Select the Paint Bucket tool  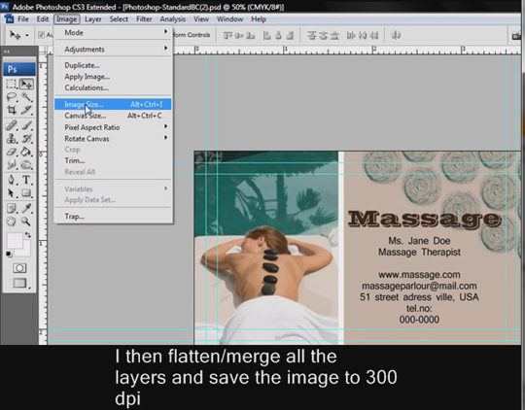click(x=26, y=152)
